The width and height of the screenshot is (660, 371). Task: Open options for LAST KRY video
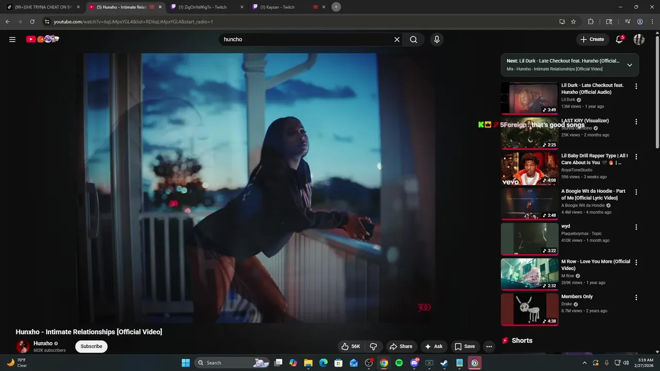pos(636,122)
